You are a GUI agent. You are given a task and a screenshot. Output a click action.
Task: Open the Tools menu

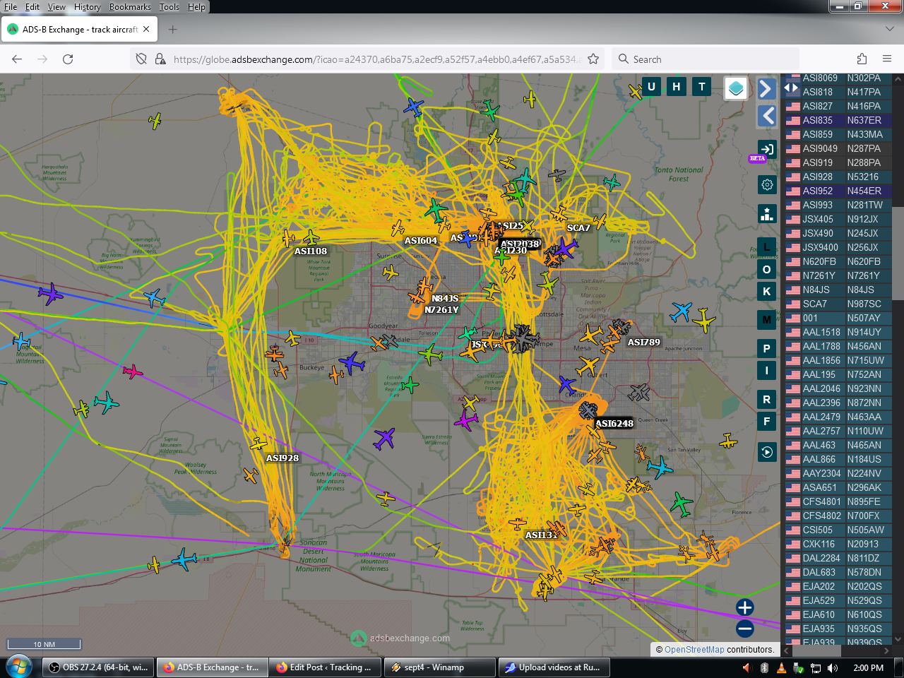(x=169, y=7)
